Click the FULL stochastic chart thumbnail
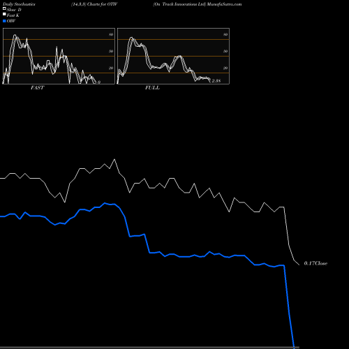This screenshot has height=349, width=349. [x=173, y=56]
